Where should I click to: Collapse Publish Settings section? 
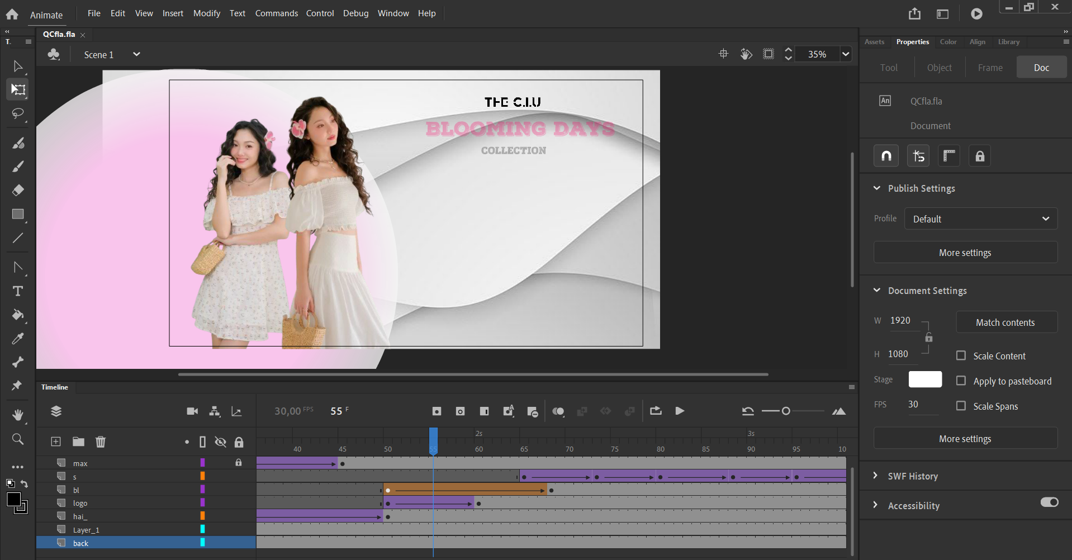(x=877, y=188)
